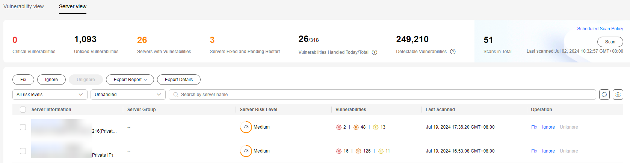Open the Unhandled status dropdown
The image size is (630, 163).
128,95
